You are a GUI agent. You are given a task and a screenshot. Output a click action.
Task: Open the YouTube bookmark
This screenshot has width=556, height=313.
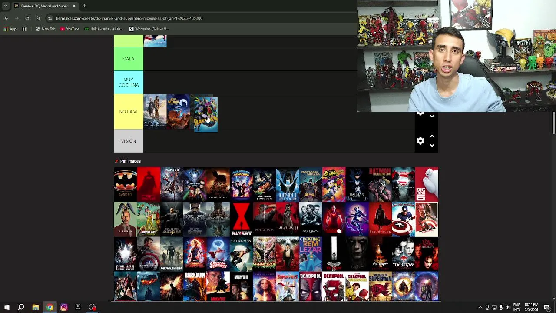coord(70,29)
